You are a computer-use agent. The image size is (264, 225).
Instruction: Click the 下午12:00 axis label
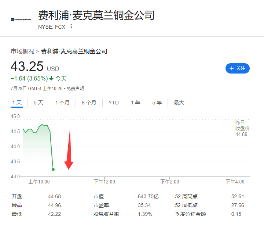pyautogui.click(x=104, y=182)
